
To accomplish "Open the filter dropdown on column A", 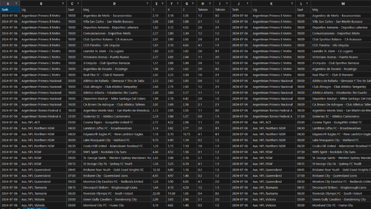I will pyautogui.click(x=16, y=4).
